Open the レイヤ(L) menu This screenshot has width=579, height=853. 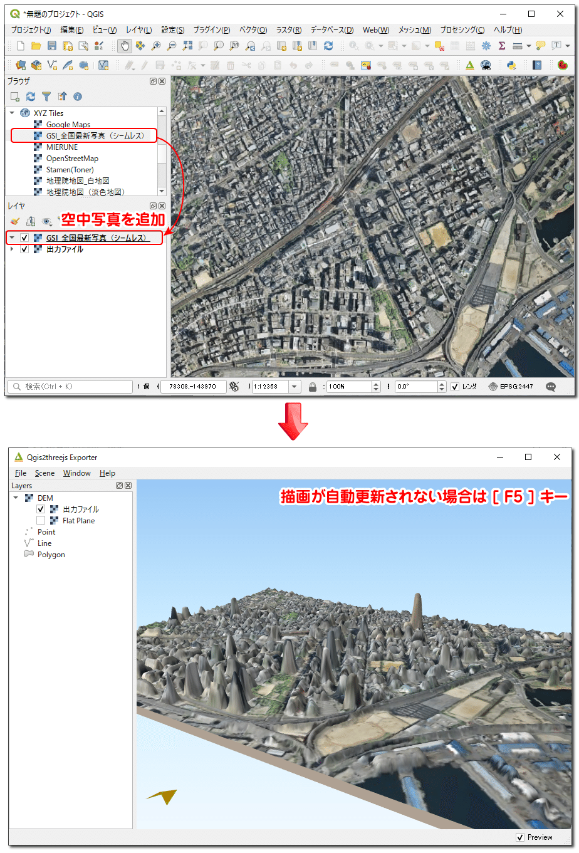(139, 29)
